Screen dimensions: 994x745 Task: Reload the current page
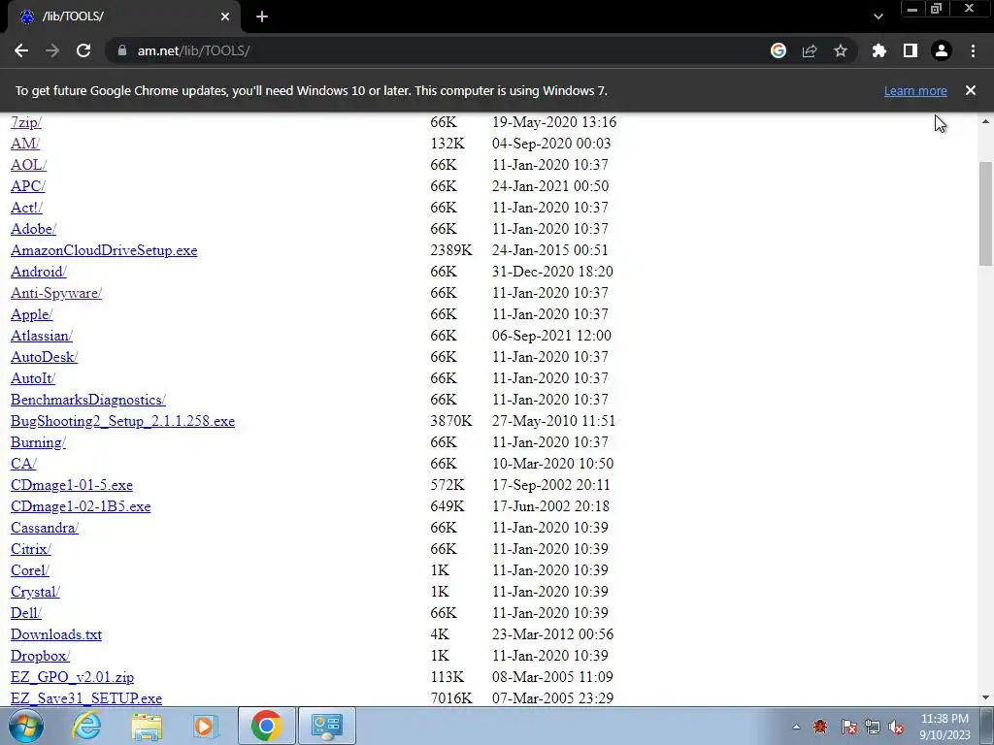83,50
